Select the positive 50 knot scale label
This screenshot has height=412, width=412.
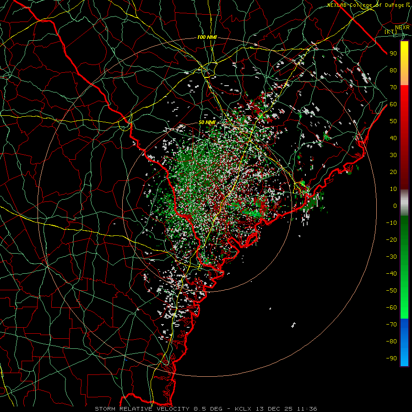point(393,121)
